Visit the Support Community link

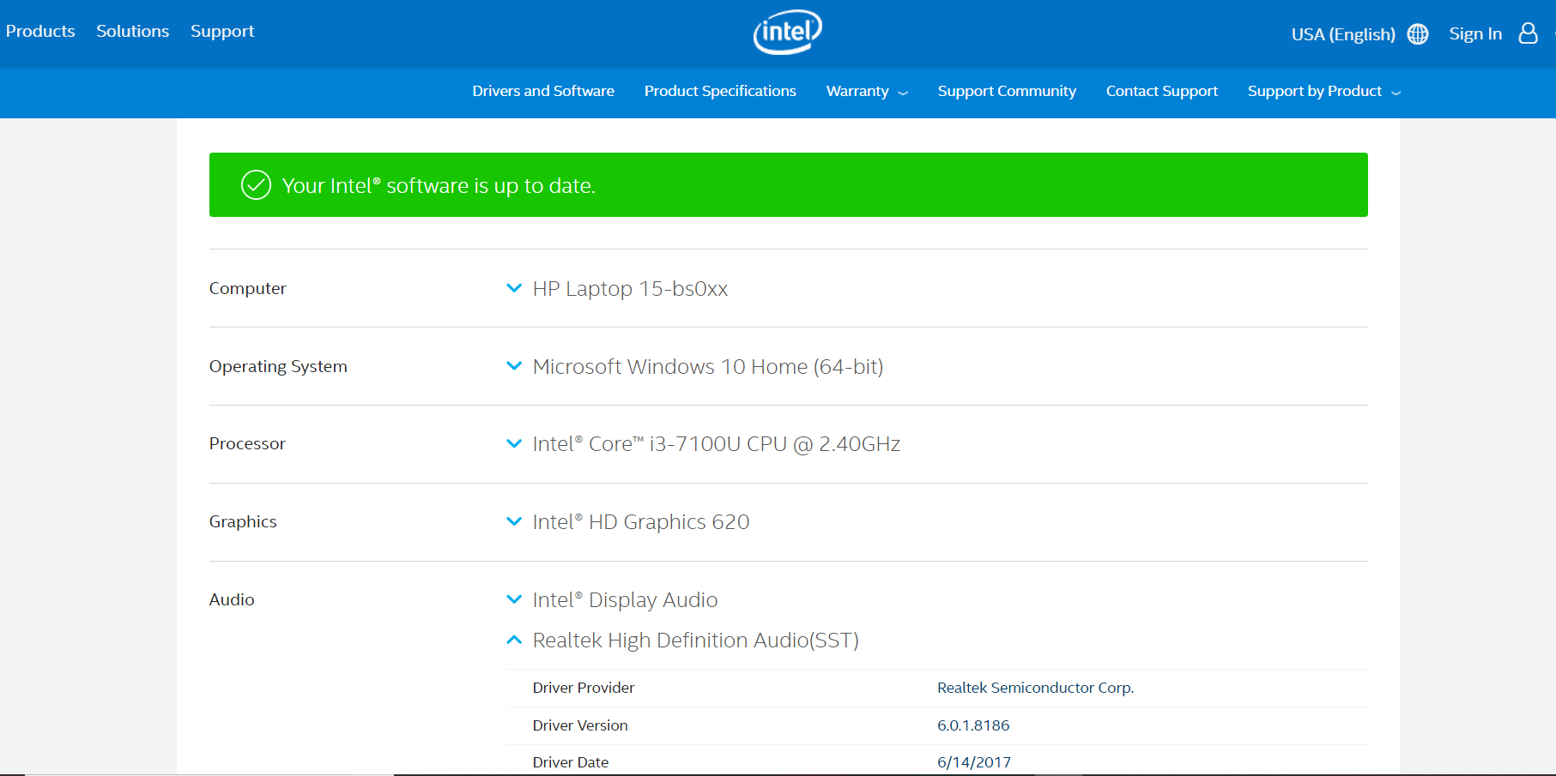tap(1006, 91)
